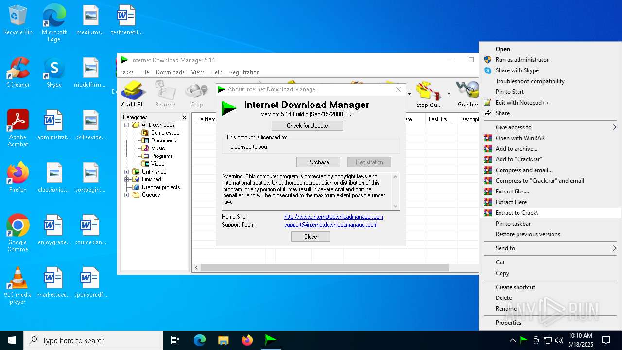Choose Run as administrator in context menu

550,60
